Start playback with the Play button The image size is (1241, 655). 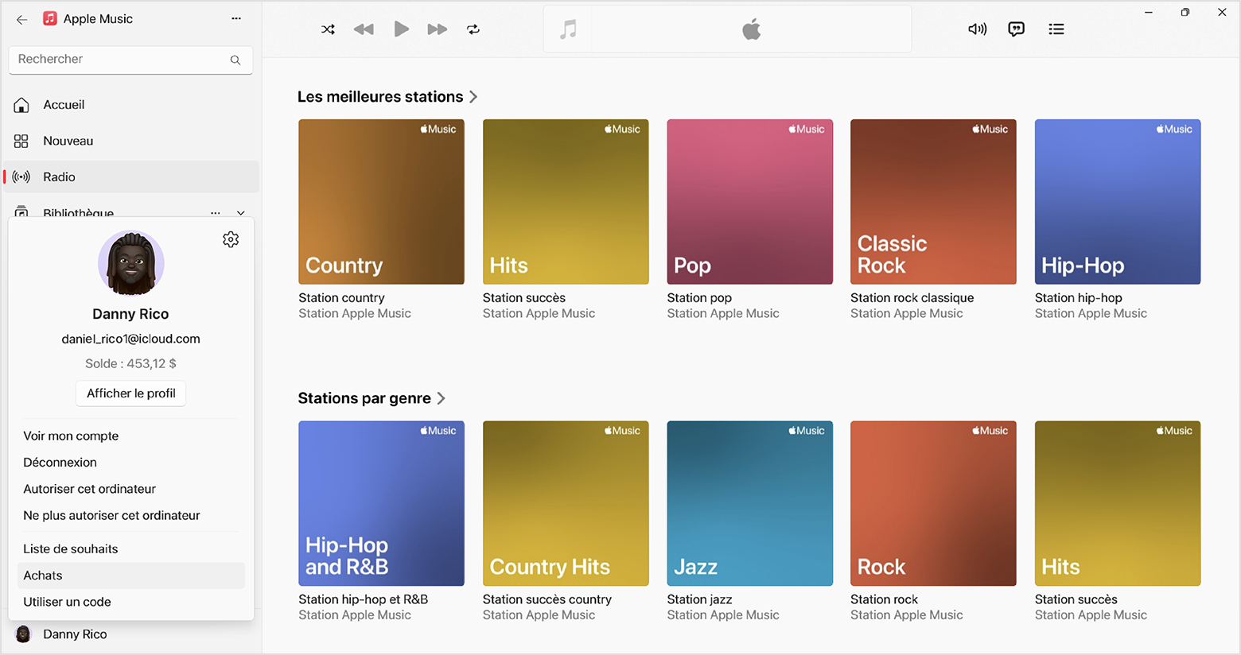click(401, 29)
